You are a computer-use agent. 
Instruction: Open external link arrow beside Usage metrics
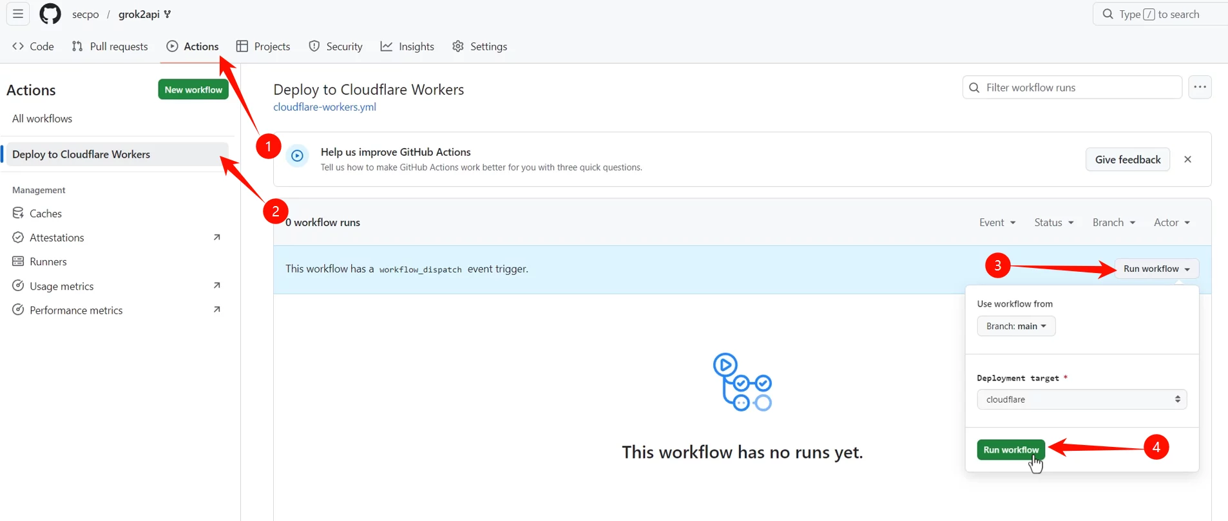click(217, 285)
